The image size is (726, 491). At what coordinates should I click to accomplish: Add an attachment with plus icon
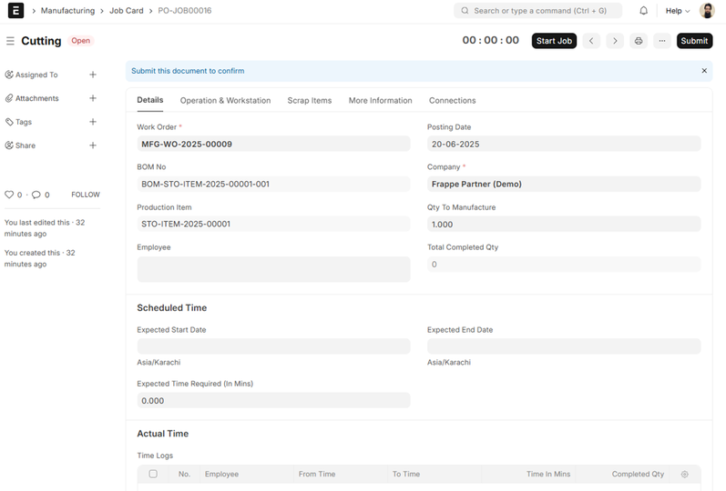[x=93, y=98]
